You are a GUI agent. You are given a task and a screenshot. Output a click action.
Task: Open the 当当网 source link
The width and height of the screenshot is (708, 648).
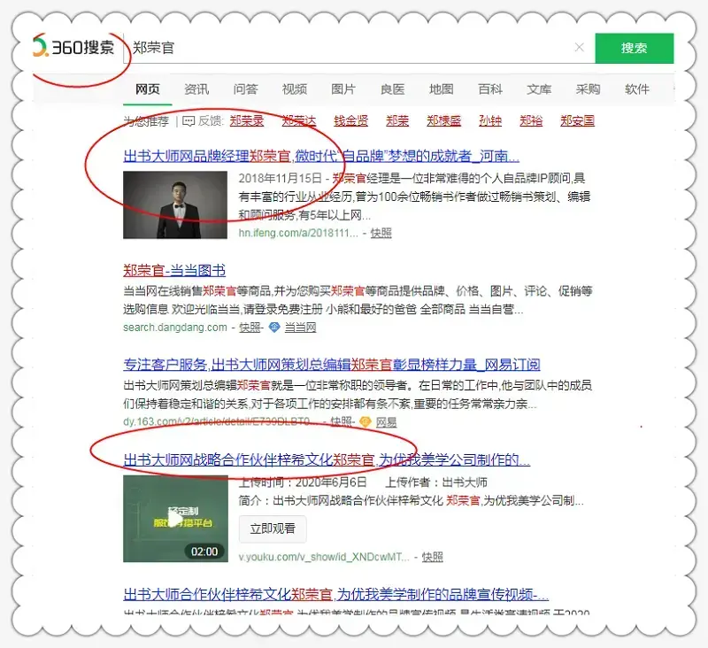pyautogui.click(x=300, y=328)
